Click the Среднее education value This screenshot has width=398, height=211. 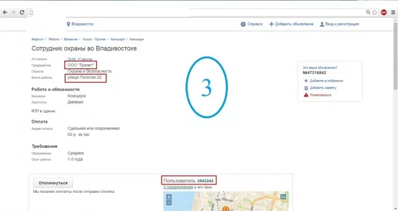tap(76, 153)
